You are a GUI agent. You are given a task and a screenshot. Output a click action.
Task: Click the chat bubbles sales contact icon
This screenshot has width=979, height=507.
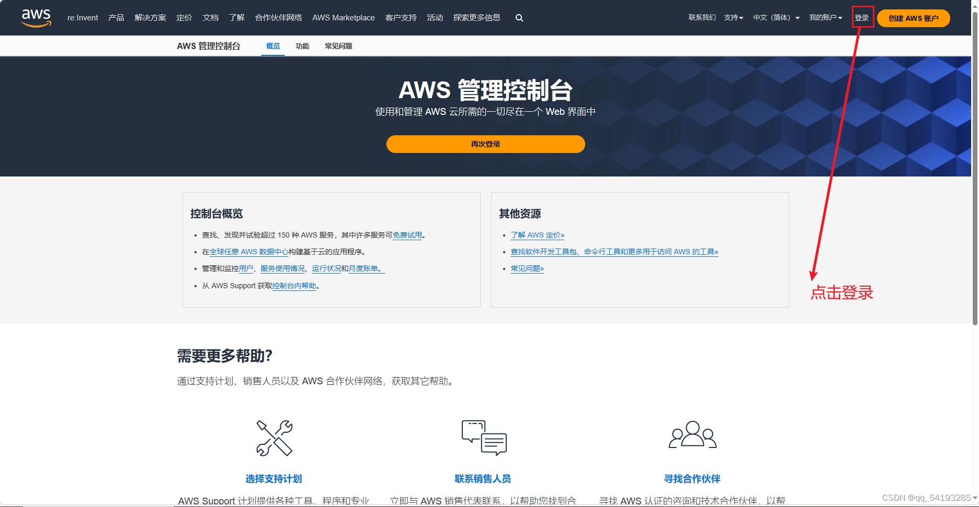pyautogui.click(x=484, y=438)
